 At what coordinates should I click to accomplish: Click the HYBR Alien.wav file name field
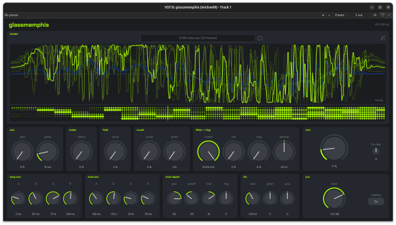[x=198, y=38]
